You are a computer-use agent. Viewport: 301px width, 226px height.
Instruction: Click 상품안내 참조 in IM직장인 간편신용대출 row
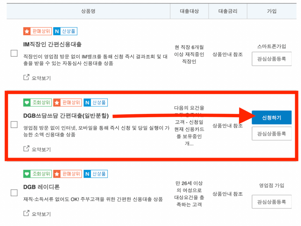coord(228,54)
